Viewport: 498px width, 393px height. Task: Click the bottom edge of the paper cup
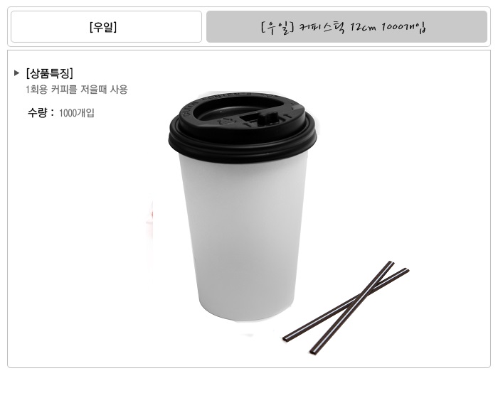[244, 317]
